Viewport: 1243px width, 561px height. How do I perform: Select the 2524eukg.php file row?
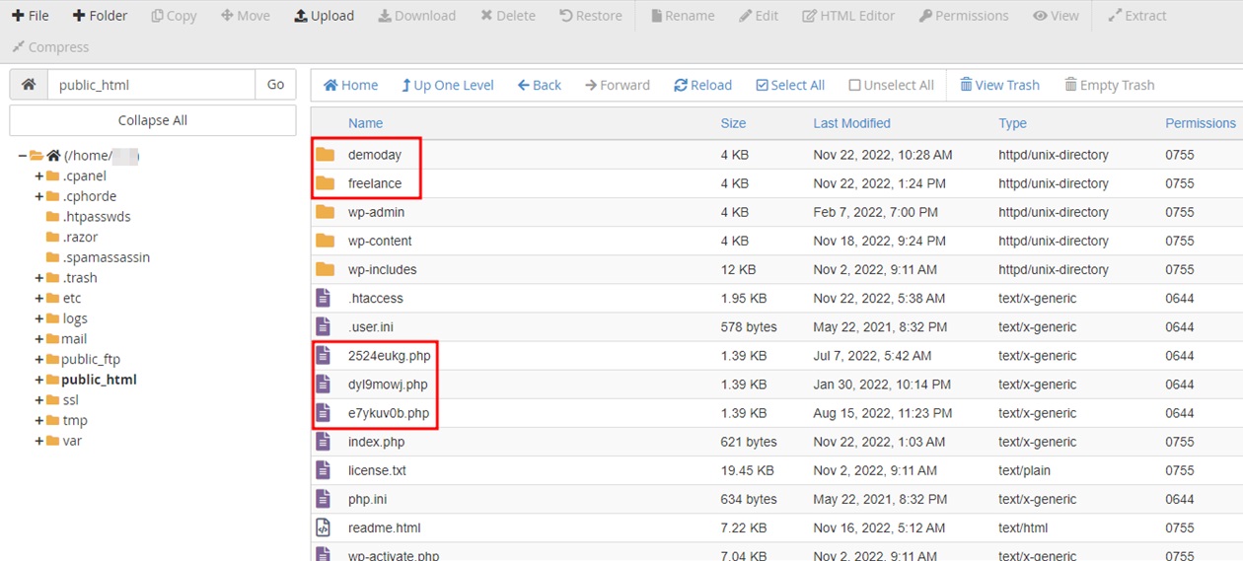click(x=389, y=356)
